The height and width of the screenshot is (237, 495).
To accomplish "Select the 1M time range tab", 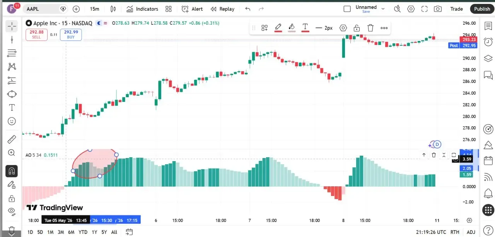I will pyautogui.click(x=50, y=232).
